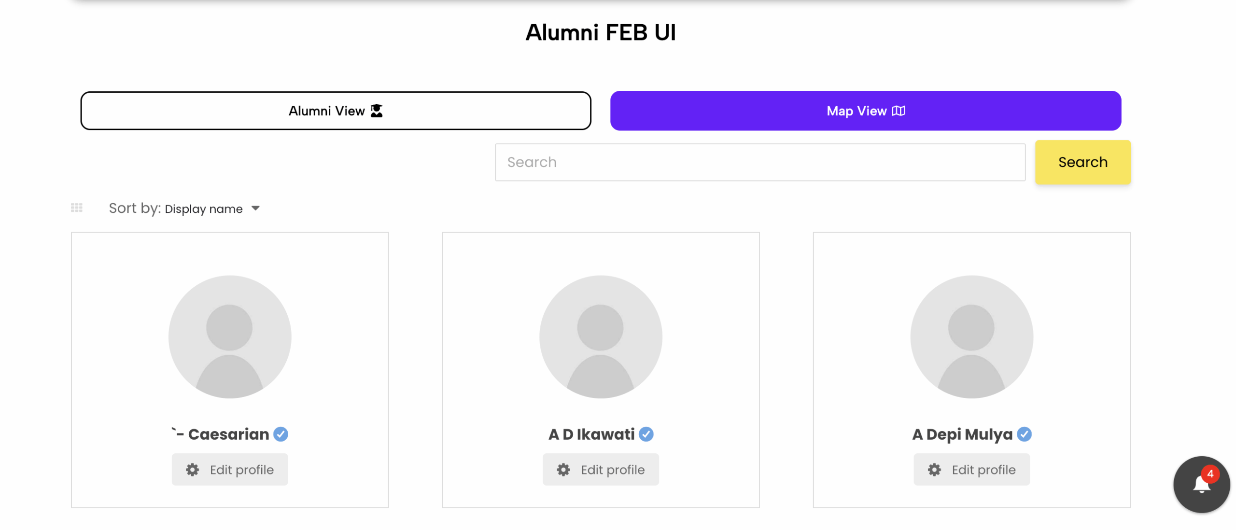Screen dimensions: 1236x530
Task: Open A D Ikawati's profile avatar
Action: tap(600, 336)
